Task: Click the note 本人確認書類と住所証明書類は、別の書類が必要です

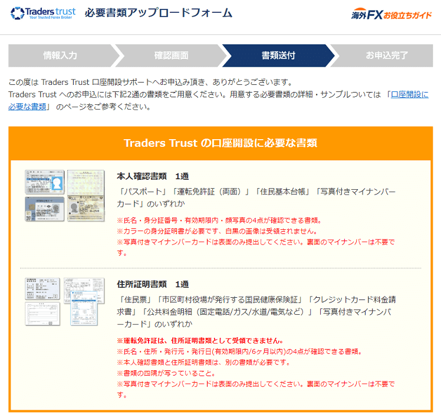Action: click(x=203, y=363)
